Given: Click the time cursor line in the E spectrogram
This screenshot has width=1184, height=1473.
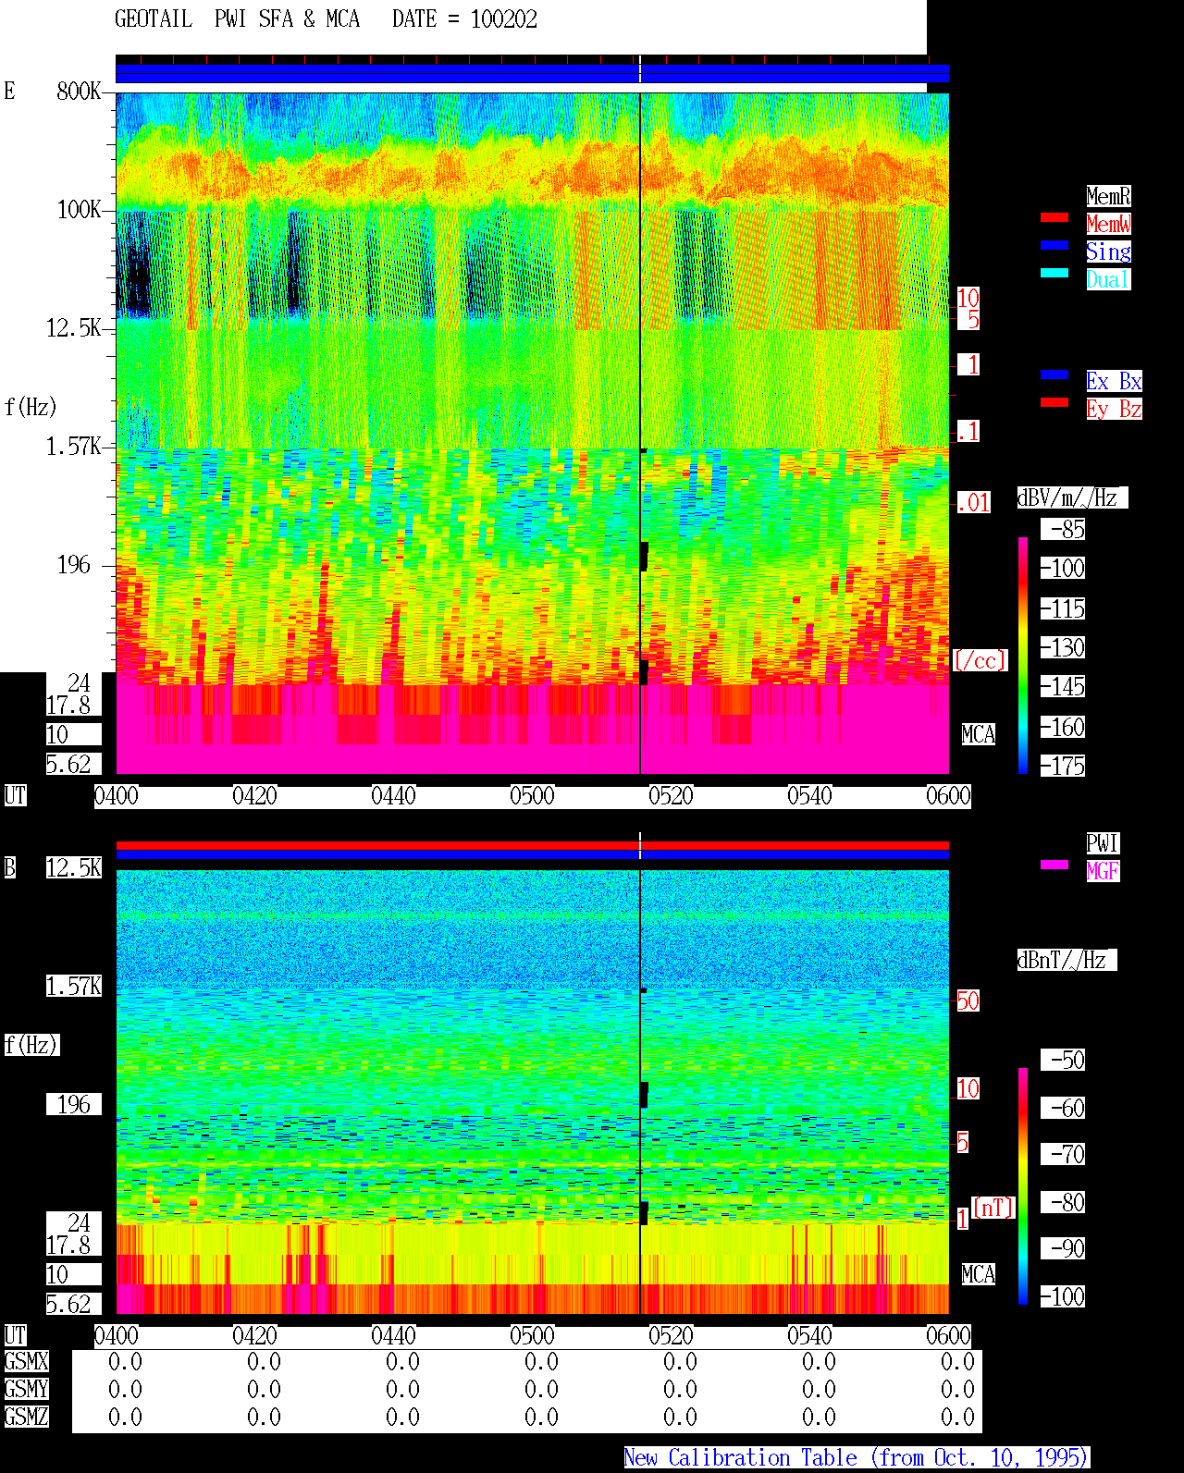Looking at the screenshot, I should click(640, 433).
